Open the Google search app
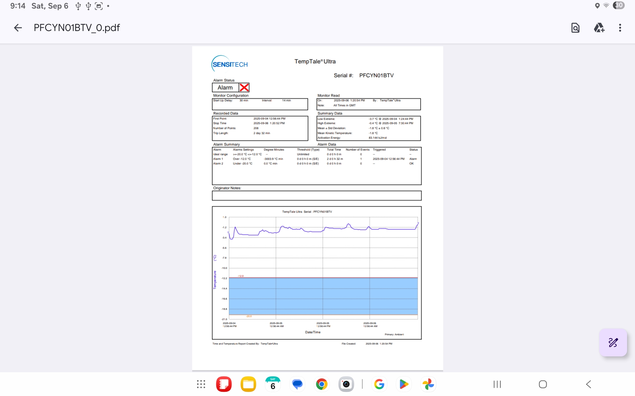This screenshot has width=635, height=396. click(x=379, y=384)
